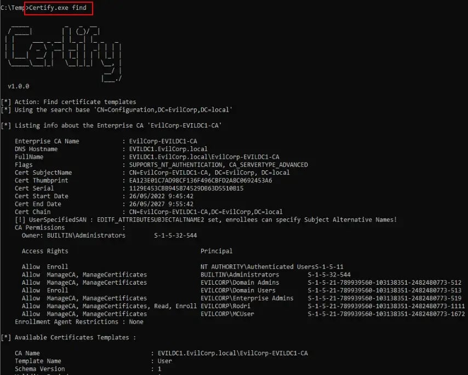Select the 'EDITF_ATTRIBUTESUBJECTALTNAME2' flag text
The width and height of the screenshot is (468, 375).
pos(151,220)
